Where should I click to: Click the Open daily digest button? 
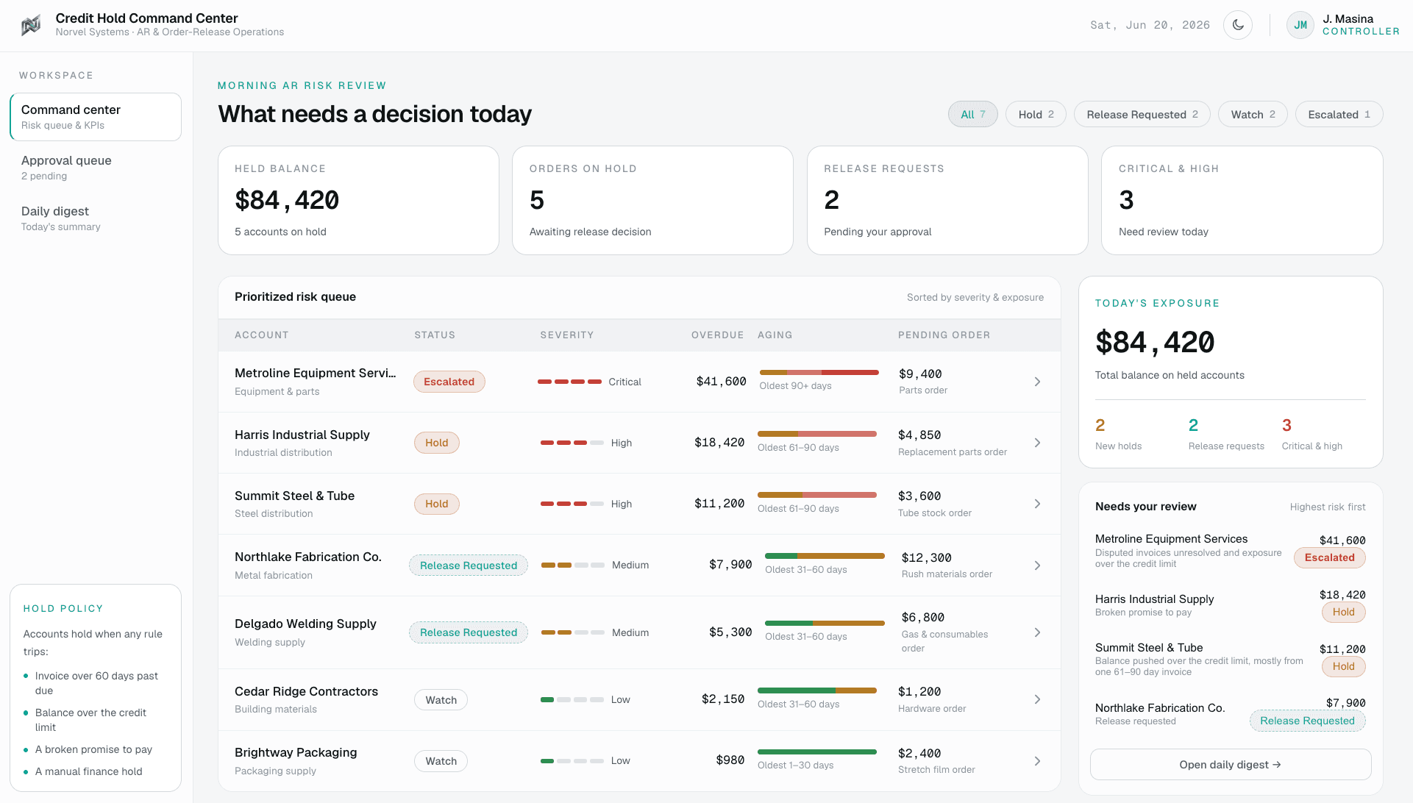(x=1231, y=765)
